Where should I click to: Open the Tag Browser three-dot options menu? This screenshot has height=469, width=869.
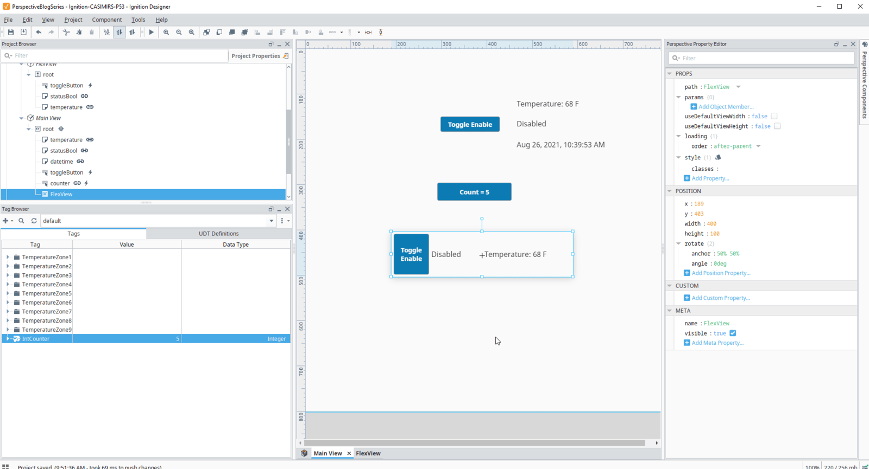point(282,221)
